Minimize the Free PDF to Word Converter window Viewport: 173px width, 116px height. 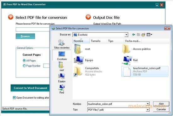157,5
